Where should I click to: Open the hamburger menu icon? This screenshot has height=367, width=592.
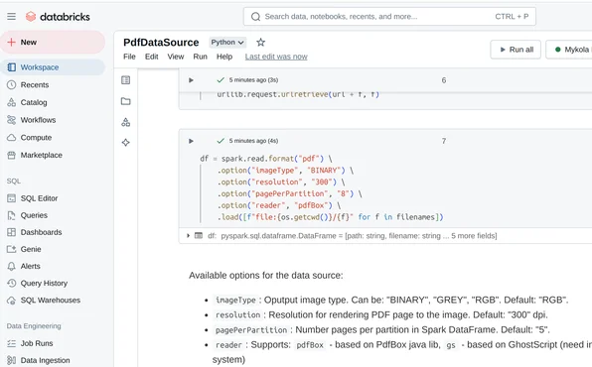pos(11,16)
